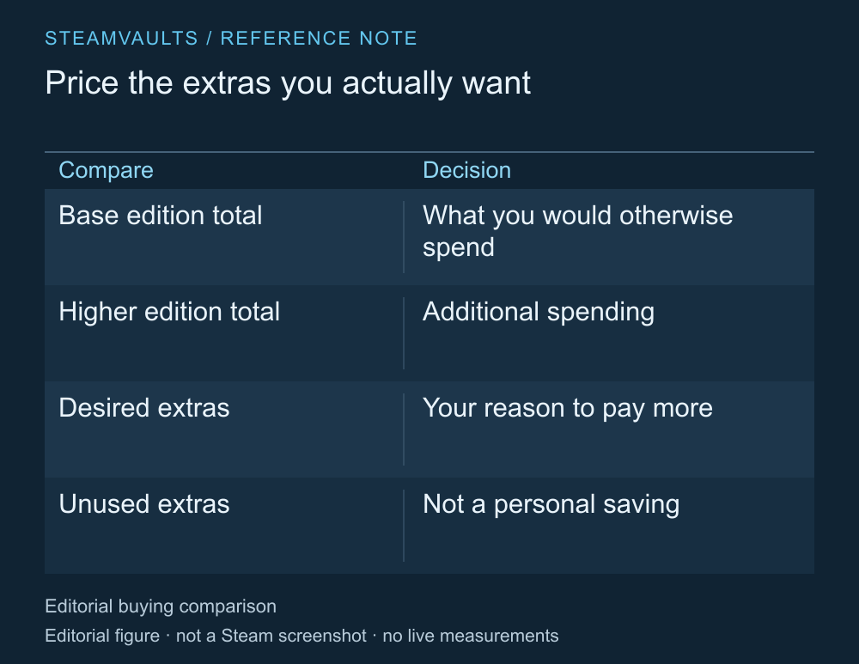
Task: Select the heading Price the extras you actually want
Action: tap(288, 83)
